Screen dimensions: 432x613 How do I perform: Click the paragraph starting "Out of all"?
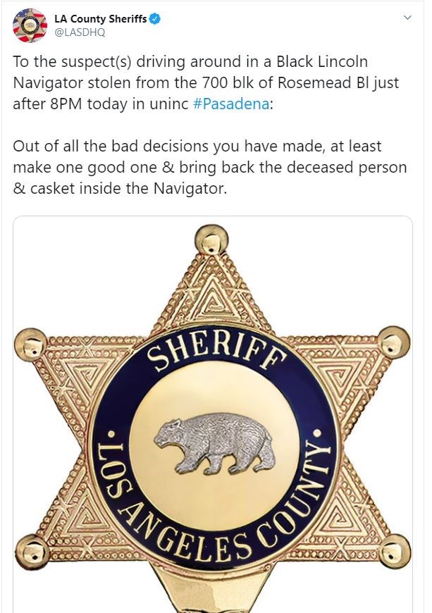(x=209, y=167)
